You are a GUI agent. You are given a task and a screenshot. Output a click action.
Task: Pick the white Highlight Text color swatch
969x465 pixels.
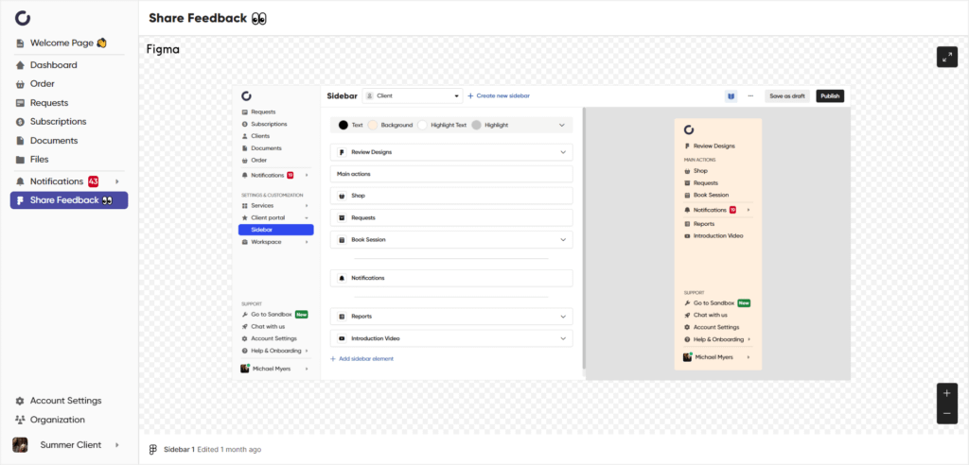423,125
